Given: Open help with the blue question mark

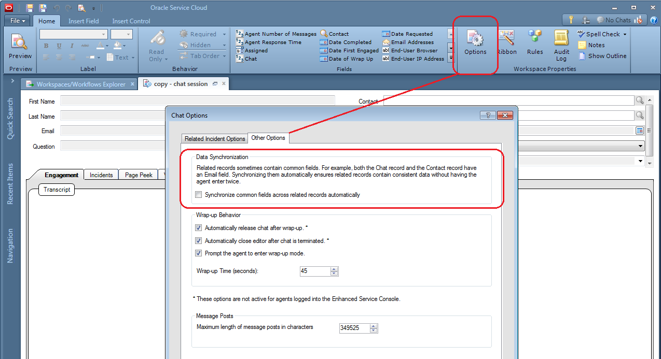Looking at the screenshot, I should pos(654,20).
